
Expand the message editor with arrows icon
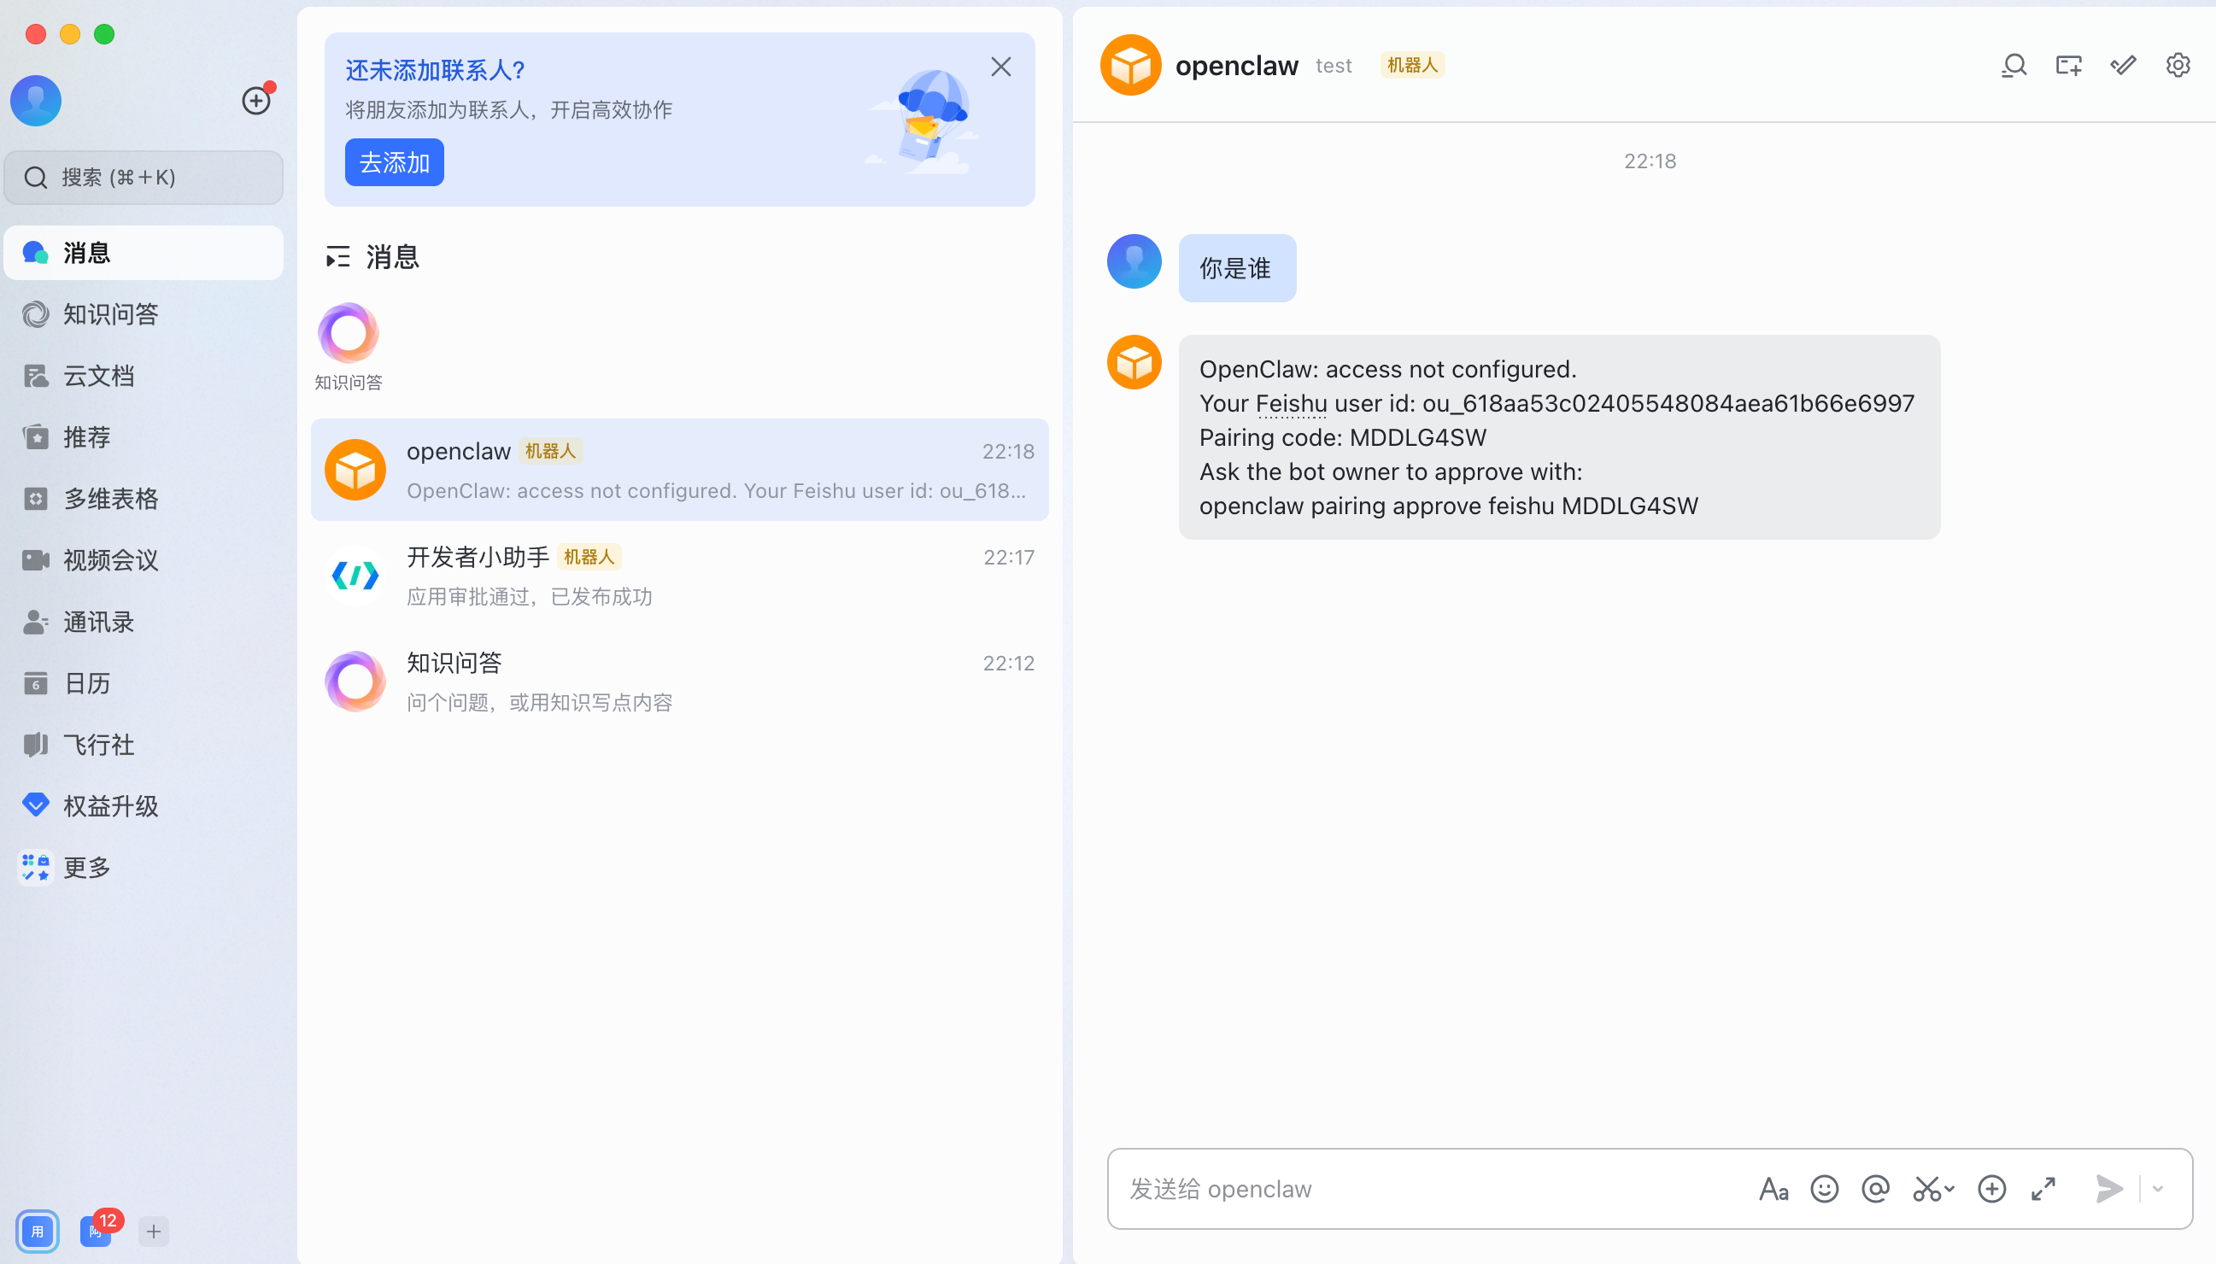pyautogui.click(x=2043, y=1189)
